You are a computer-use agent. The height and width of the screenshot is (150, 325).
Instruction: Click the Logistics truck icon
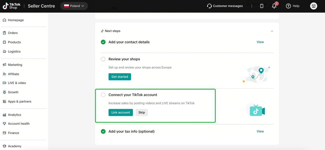(4, 52)
